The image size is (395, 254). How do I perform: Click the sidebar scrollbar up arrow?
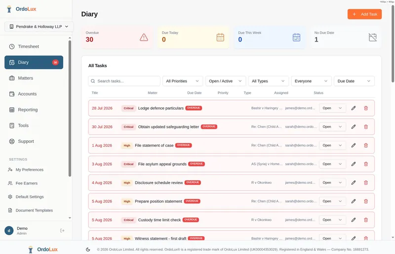click(70, 38)
